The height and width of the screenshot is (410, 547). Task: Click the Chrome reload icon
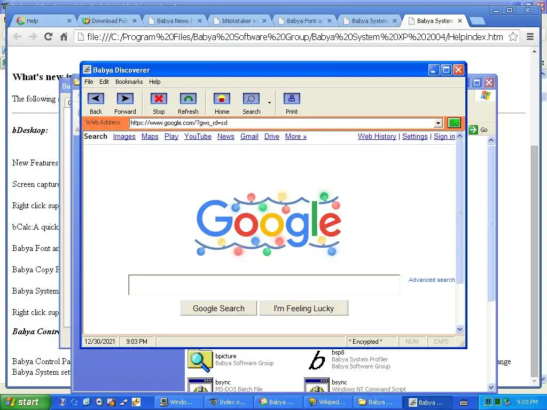pos(48,37)
